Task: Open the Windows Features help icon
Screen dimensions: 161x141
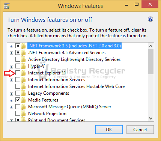Action: tap(150, 19)
